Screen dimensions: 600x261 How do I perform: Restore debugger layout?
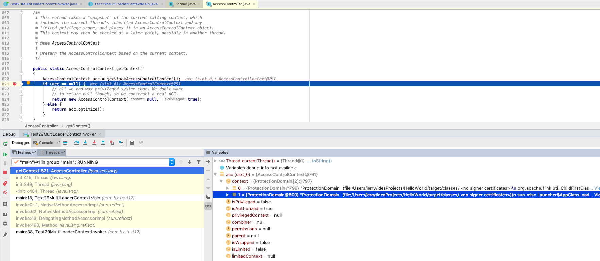pyautogui.click(x=5, y=215)
